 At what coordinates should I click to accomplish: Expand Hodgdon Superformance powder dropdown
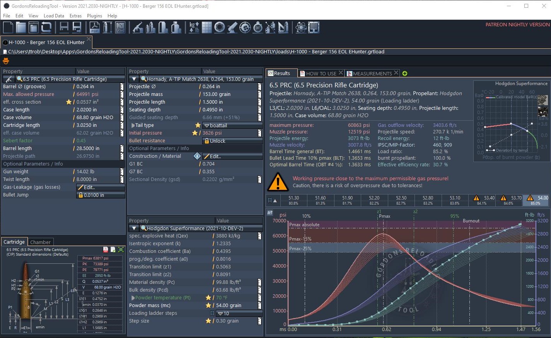pos(134,228)
